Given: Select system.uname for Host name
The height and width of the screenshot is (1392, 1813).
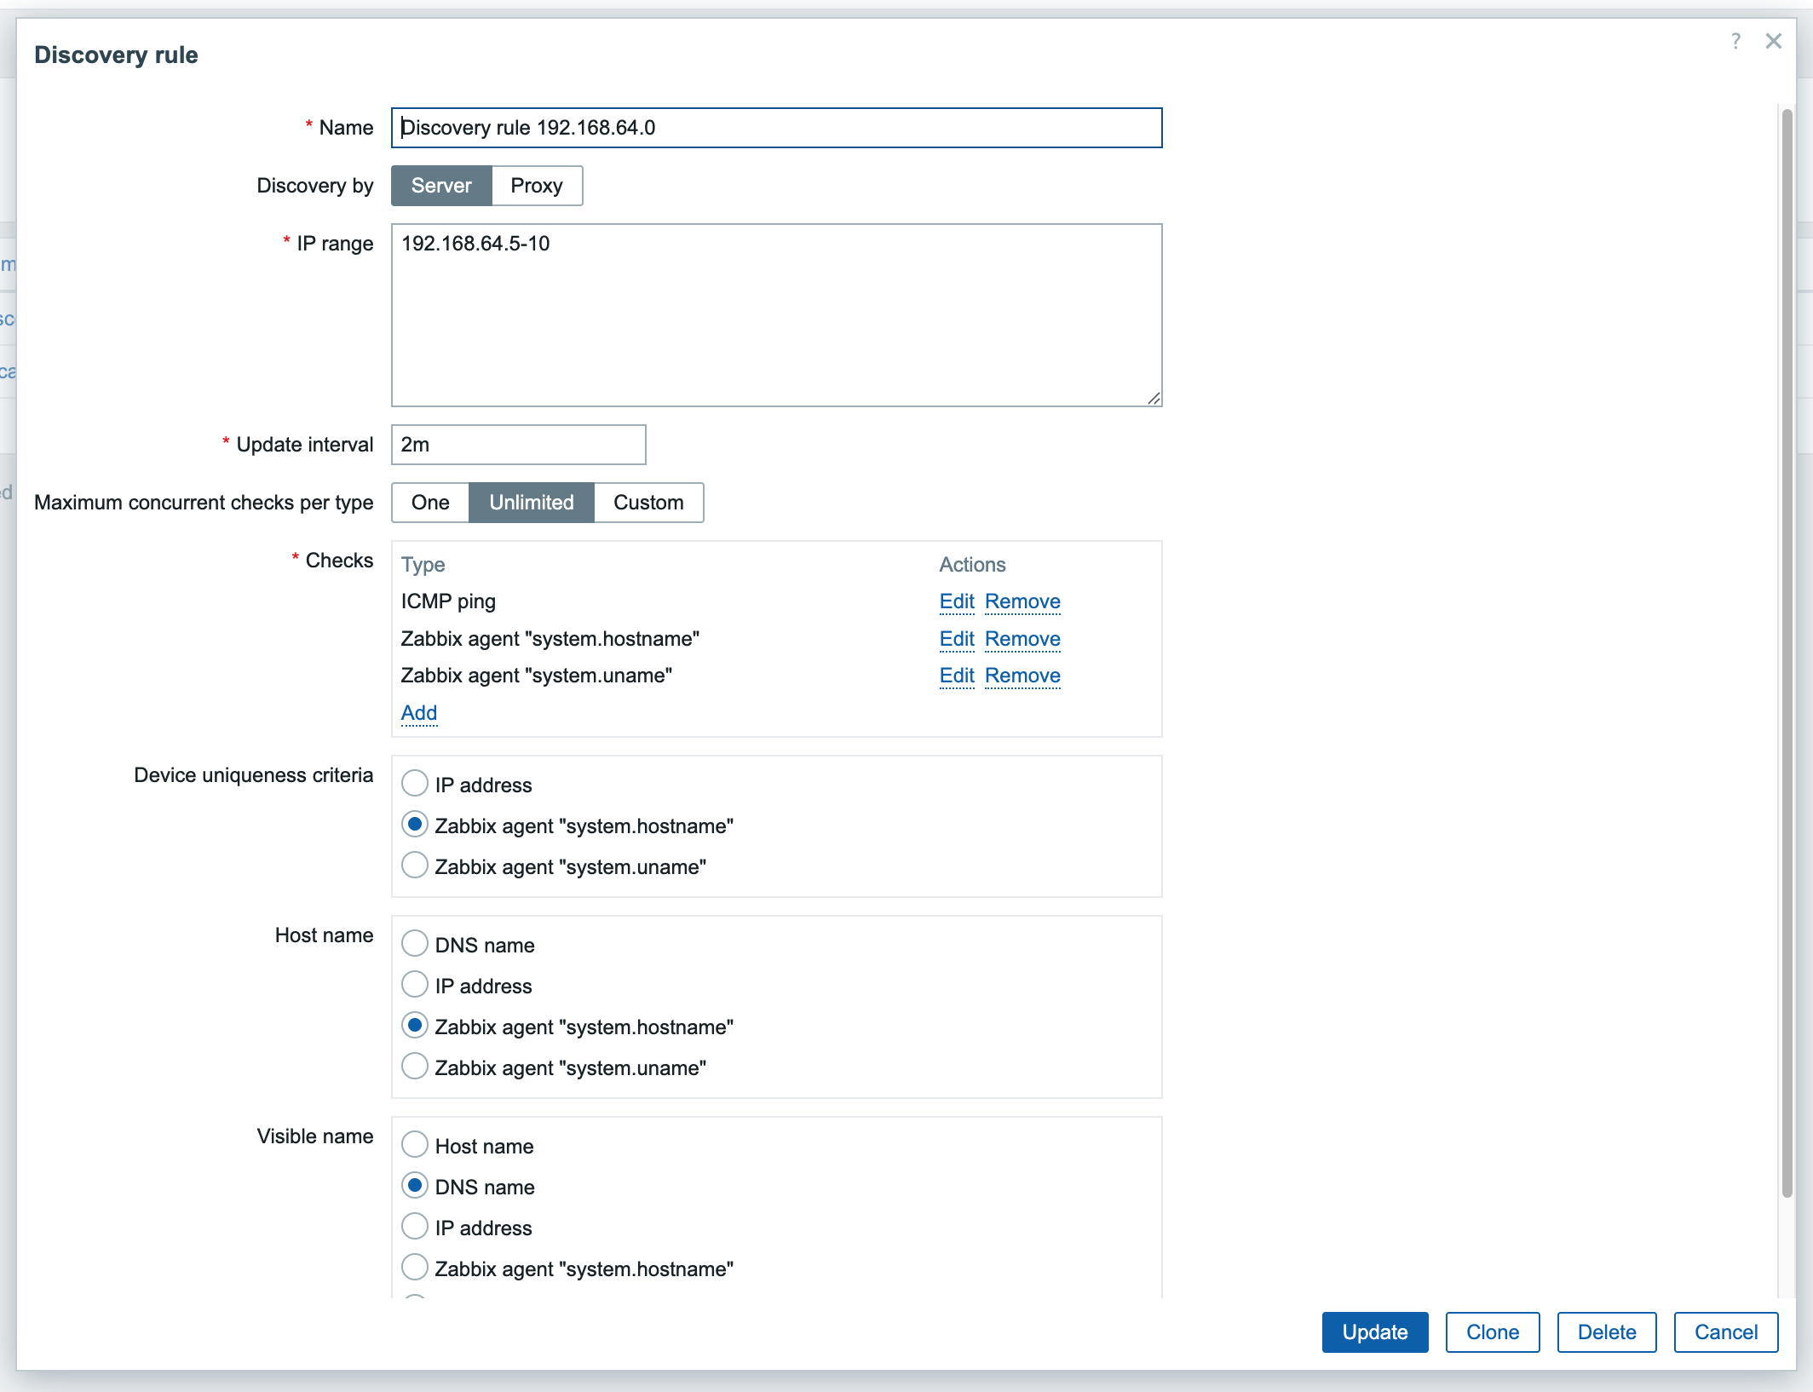Looking at the screenshot, I should pos(415,1067).
